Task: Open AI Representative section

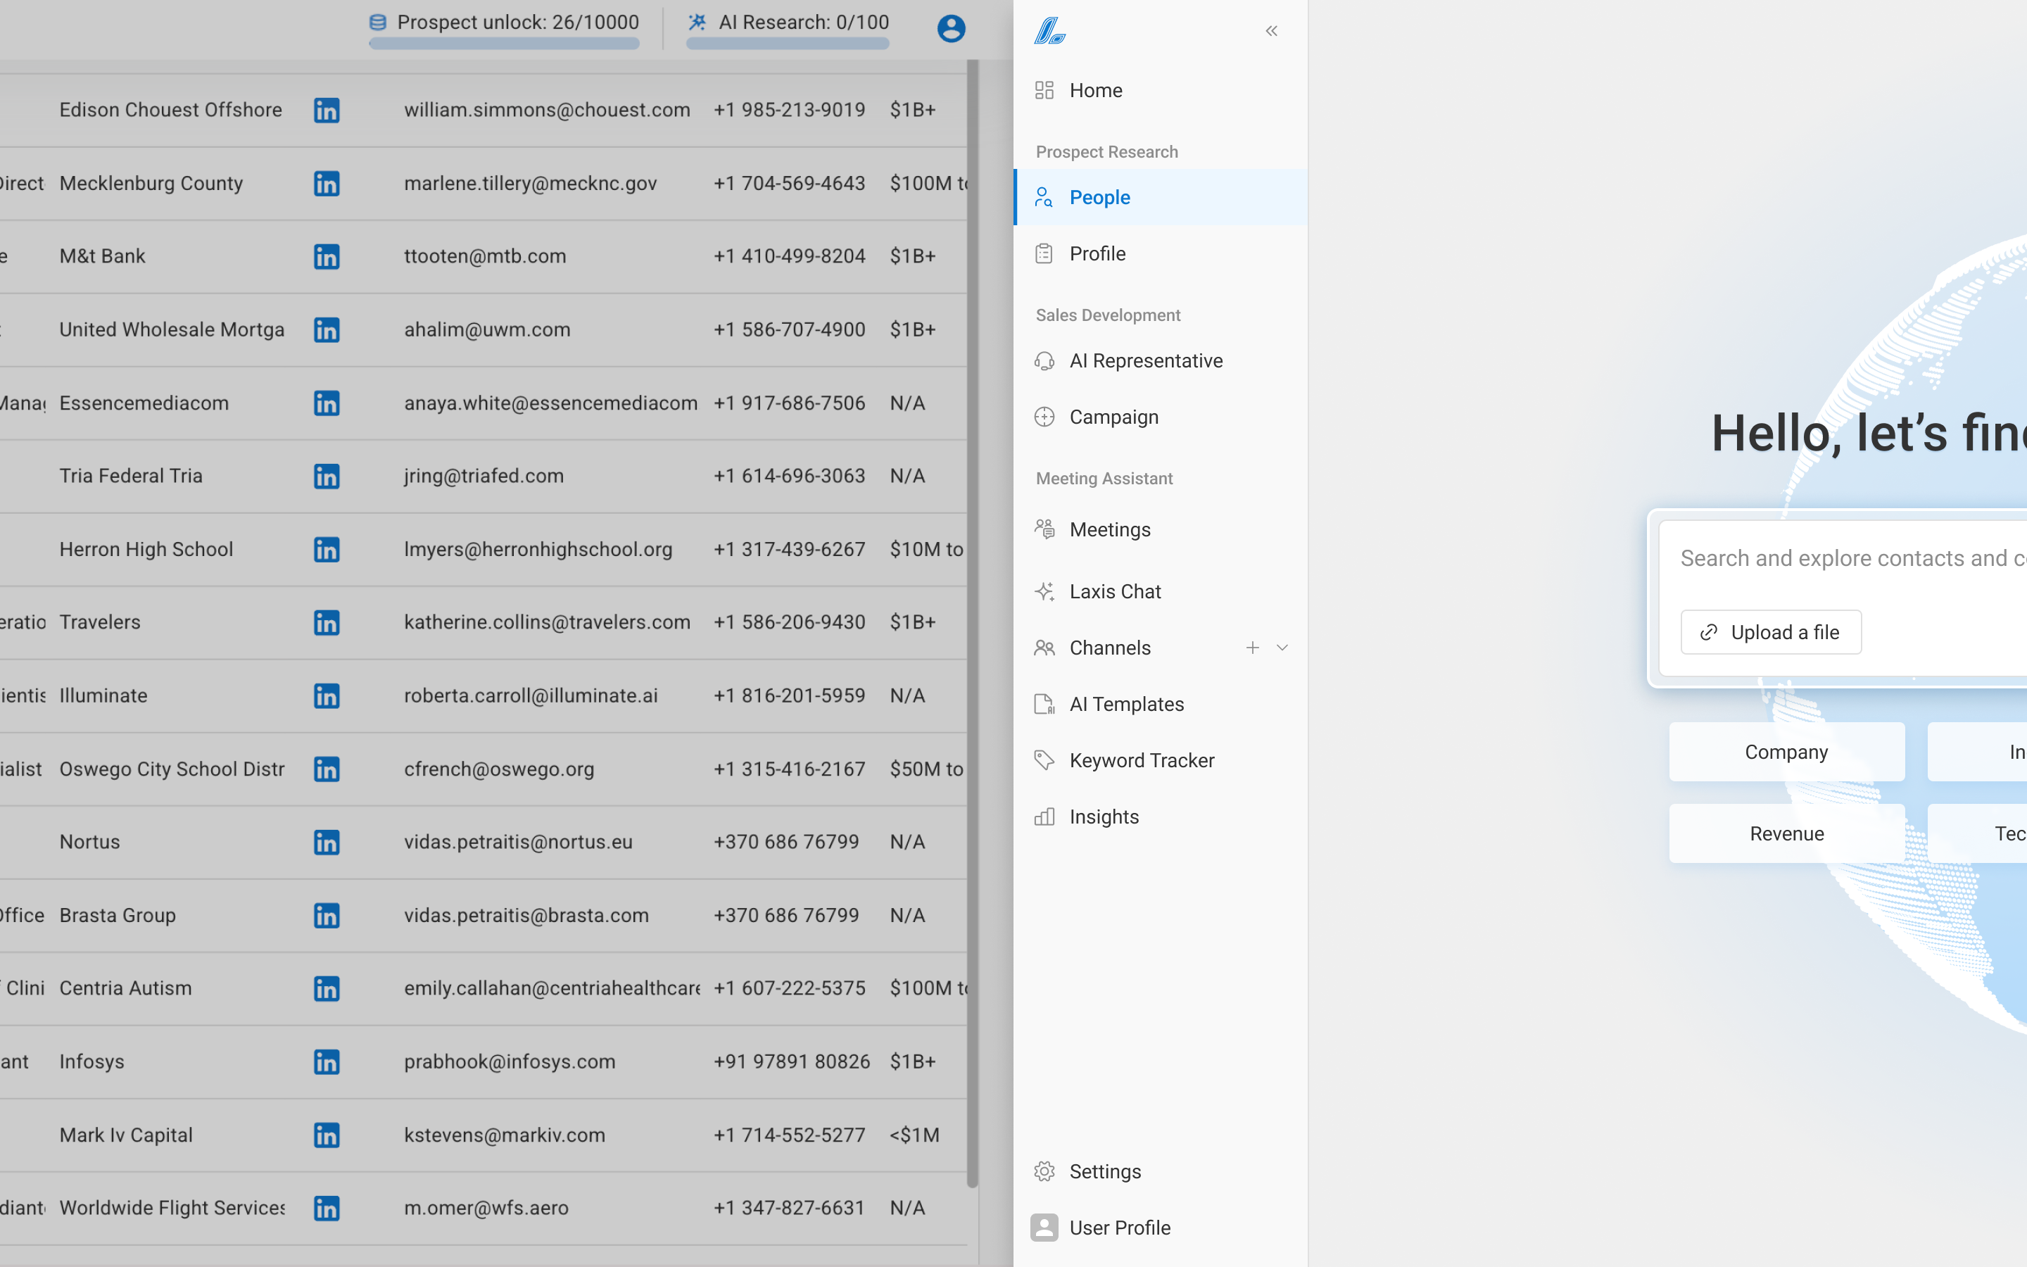Action: coord(1145,361)
